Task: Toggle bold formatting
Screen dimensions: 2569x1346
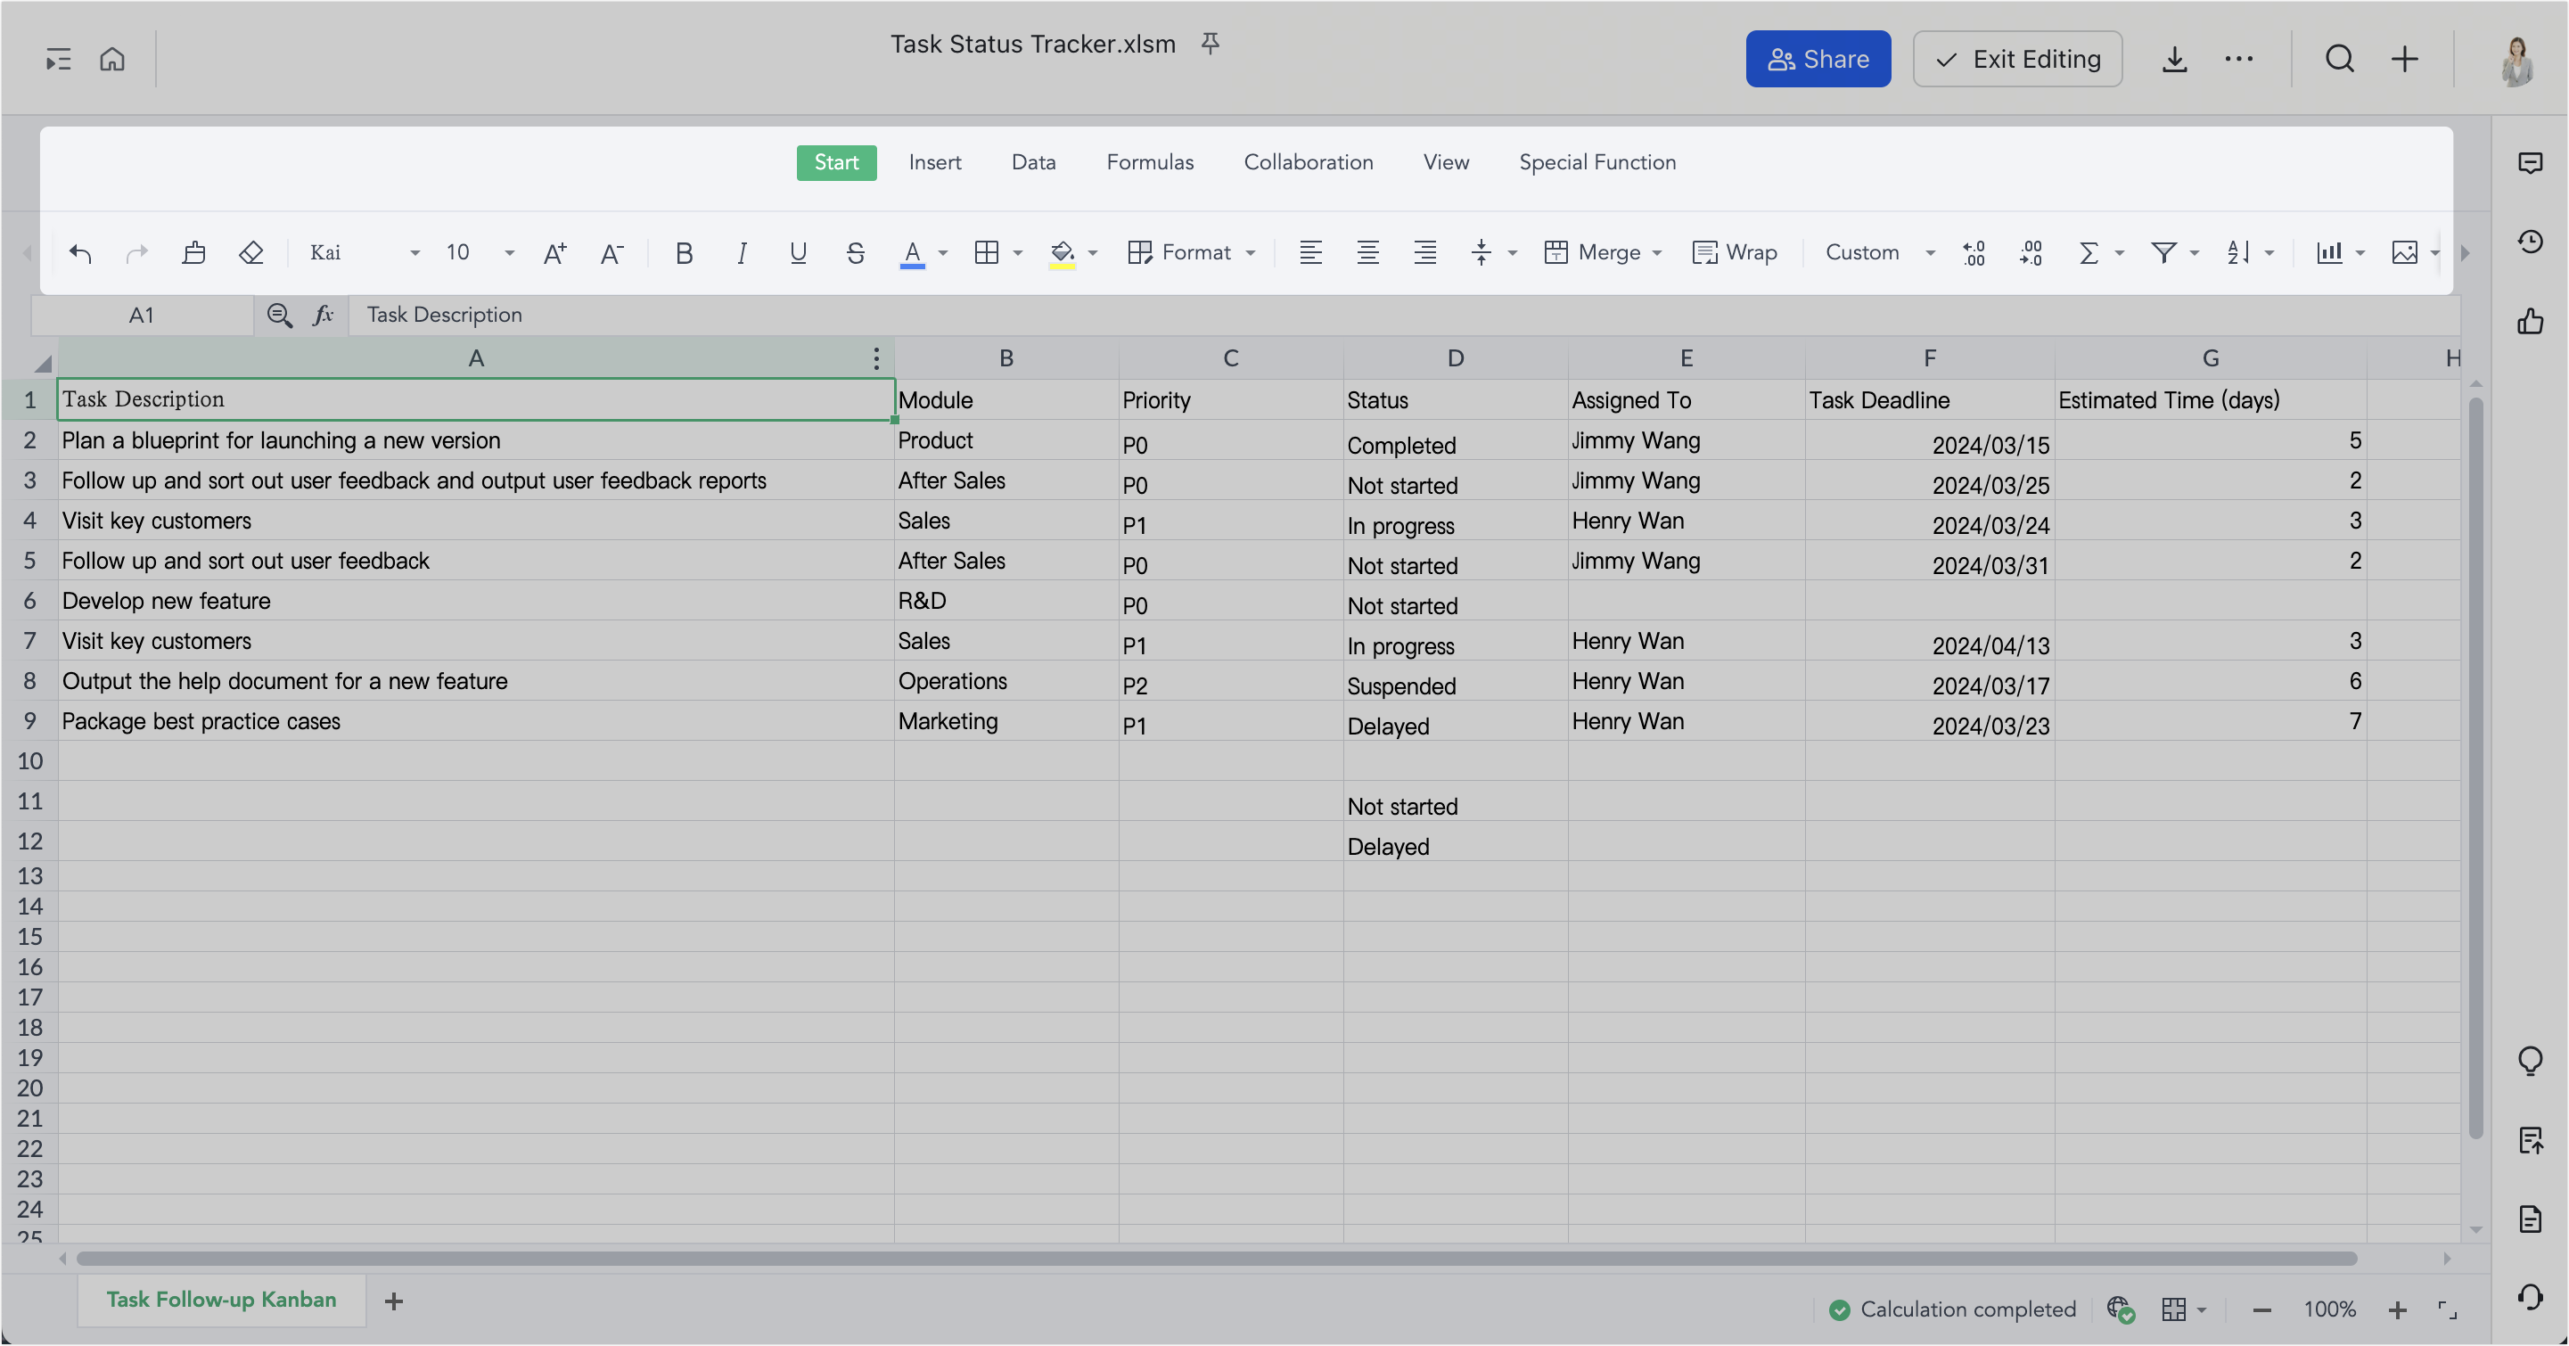Action: click(683, 253)
